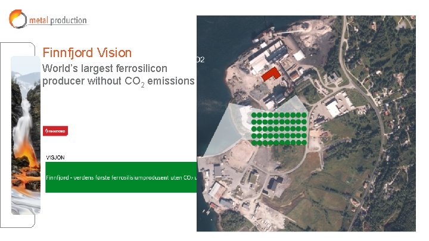Click the aerial satellite photo of the plant

[x=306, y=124]
